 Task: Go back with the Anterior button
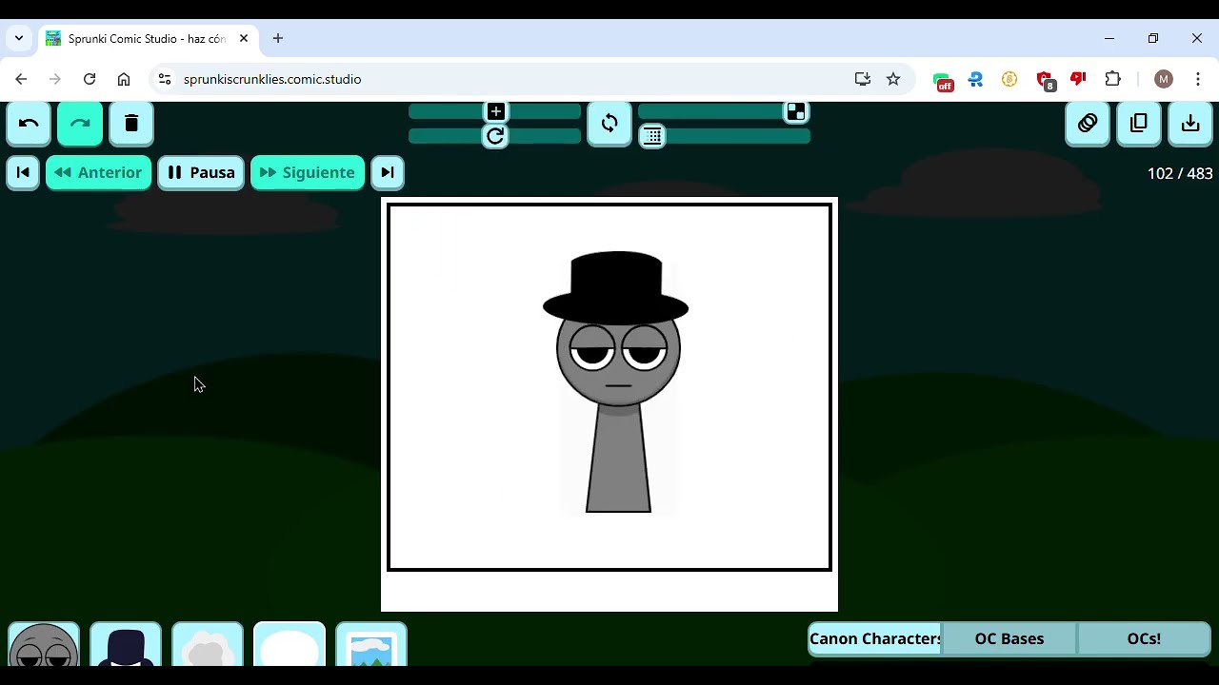pyautogui.click(x=99, y=172)
